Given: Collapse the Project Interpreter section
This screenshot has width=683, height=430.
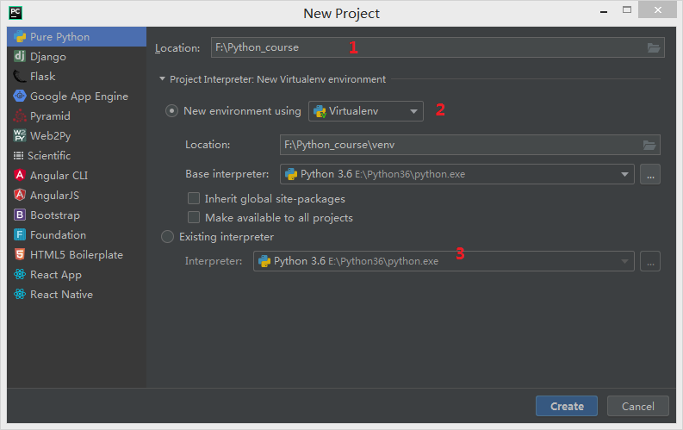Looking at the screenshot, I should pyautogui.click(x=162, y=79).
